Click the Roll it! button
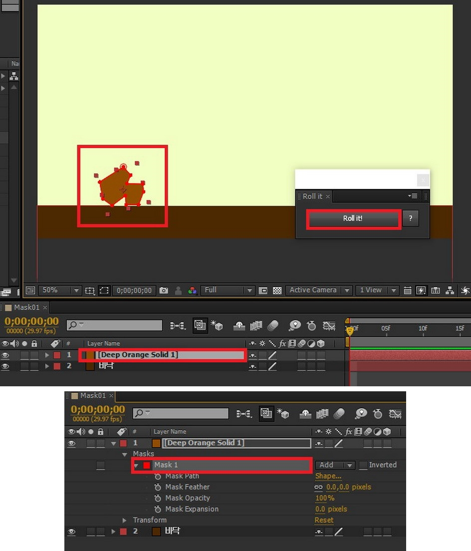Screen dimensions: 471x551 (x=353, y=219)
